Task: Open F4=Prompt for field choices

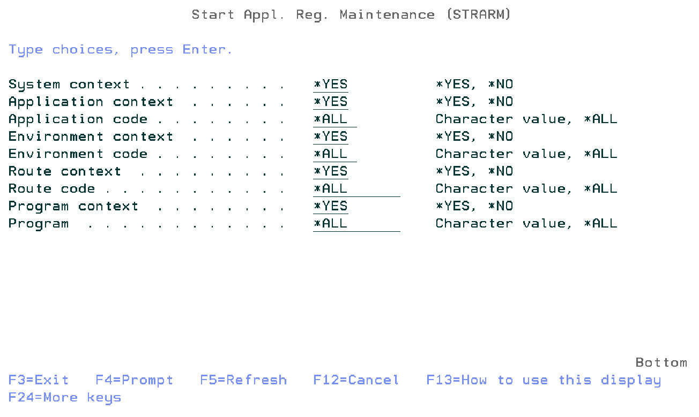Action: tap(135, 381)
